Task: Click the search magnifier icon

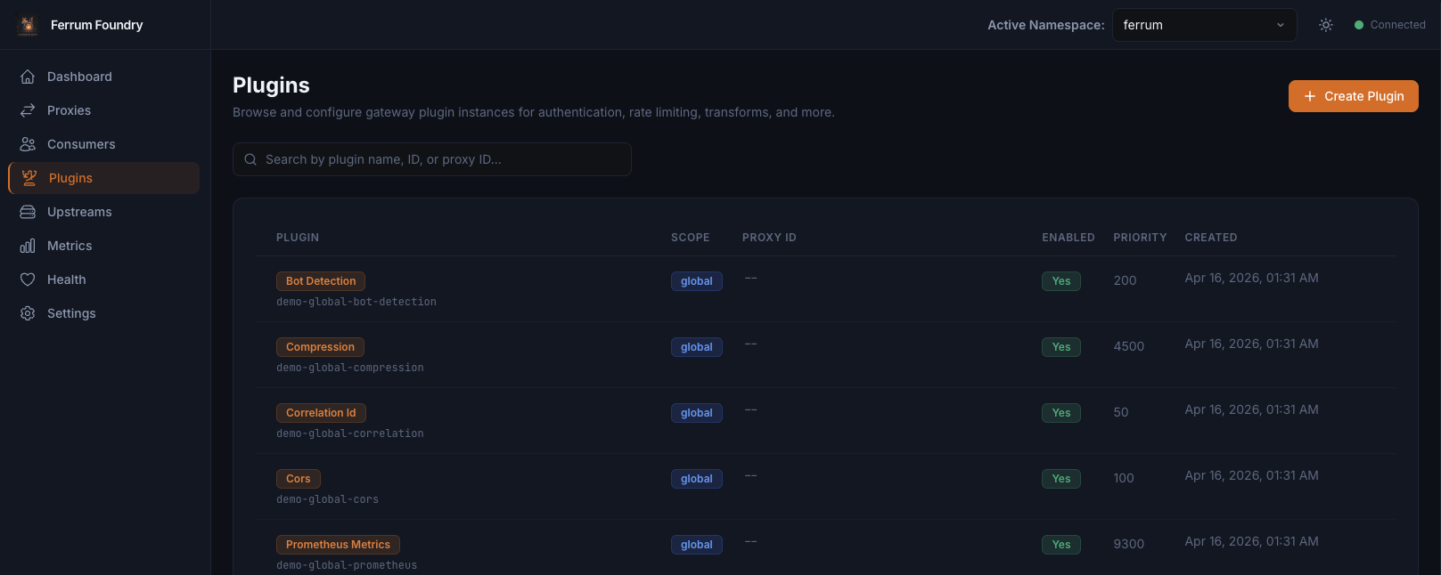Action: (x=250, y=159)
